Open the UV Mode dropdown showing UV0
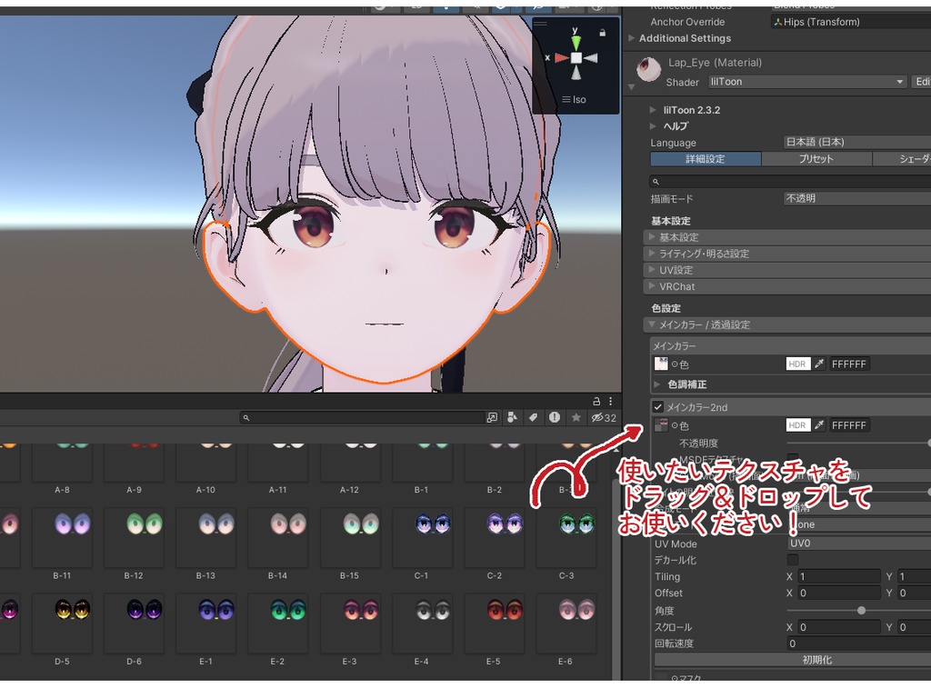 (858, 543)
